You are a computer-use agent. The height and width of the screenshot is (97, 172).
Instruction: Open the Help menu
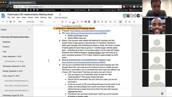click(50, 18)
